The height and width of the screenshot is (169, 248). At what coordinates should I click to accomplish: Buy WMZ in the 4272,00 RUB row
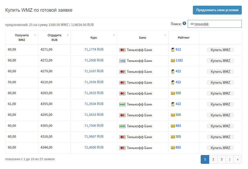tap(220, 61)
